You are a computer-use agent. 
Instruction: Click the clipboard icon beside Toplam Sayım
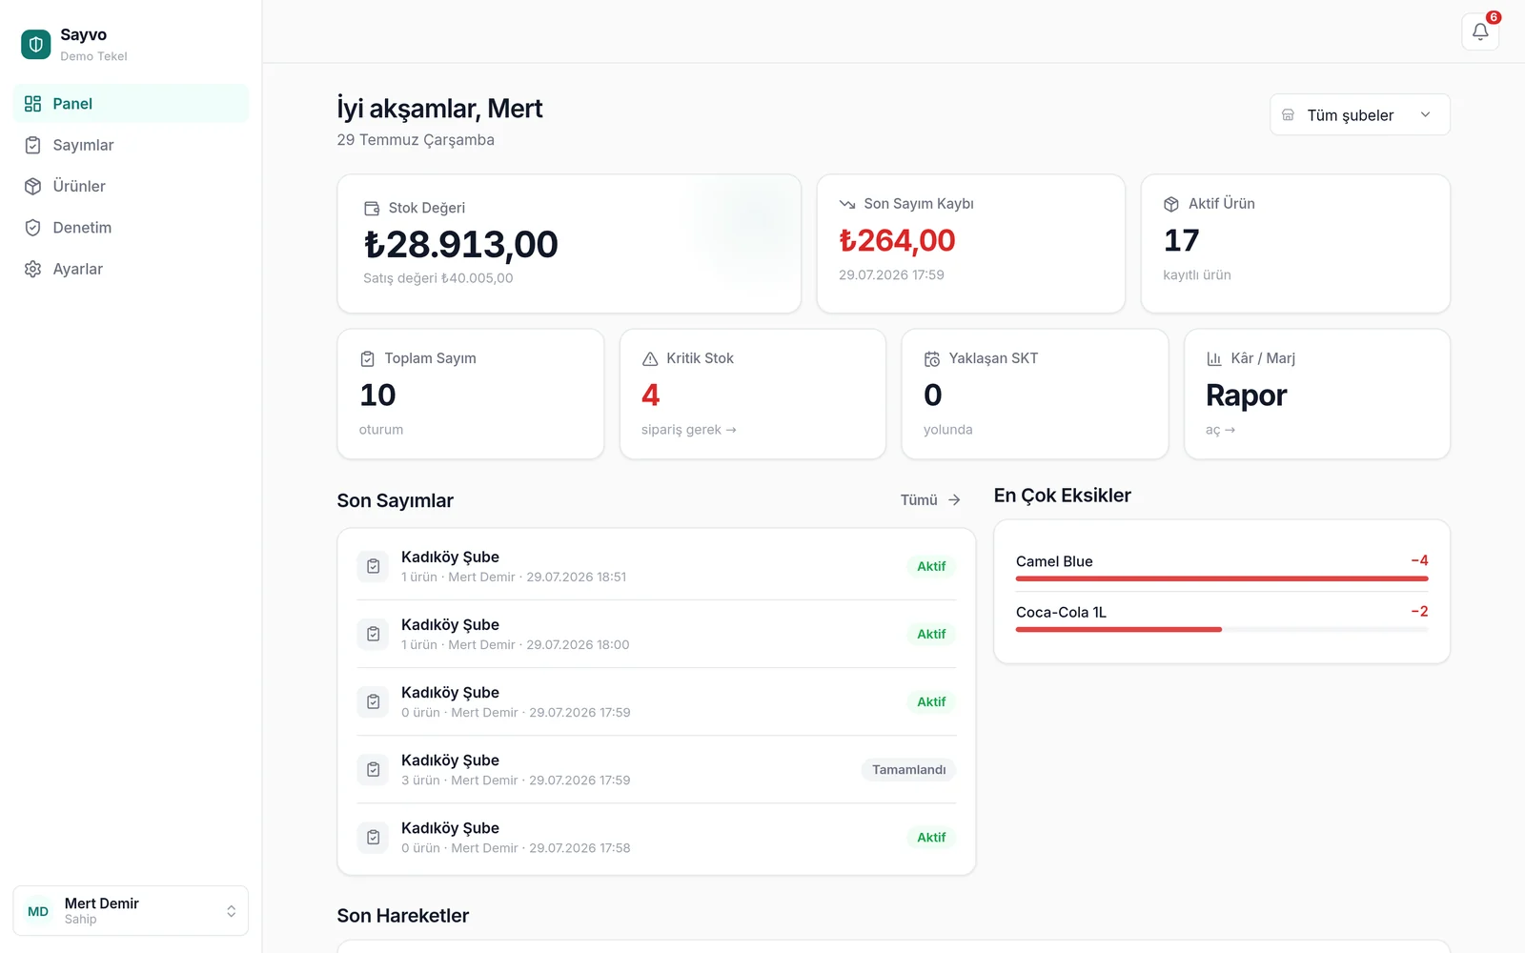pyautogui.click(x=368, y=358)
